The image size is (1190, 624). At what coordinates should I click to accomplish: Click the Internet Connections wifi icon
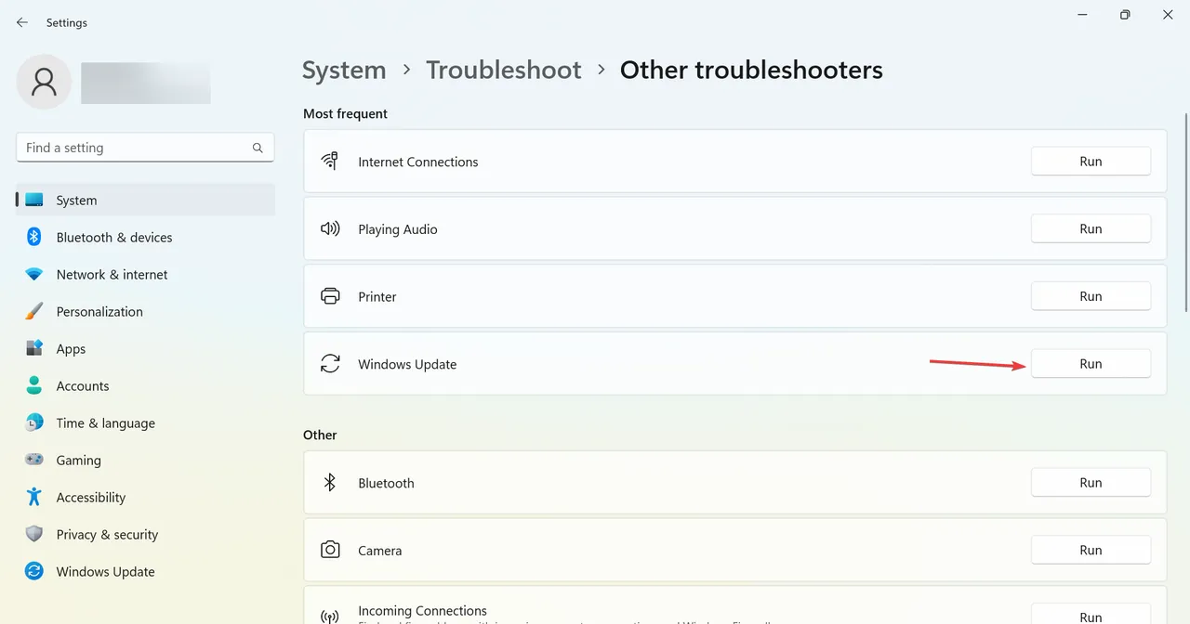tap(330, 162)
